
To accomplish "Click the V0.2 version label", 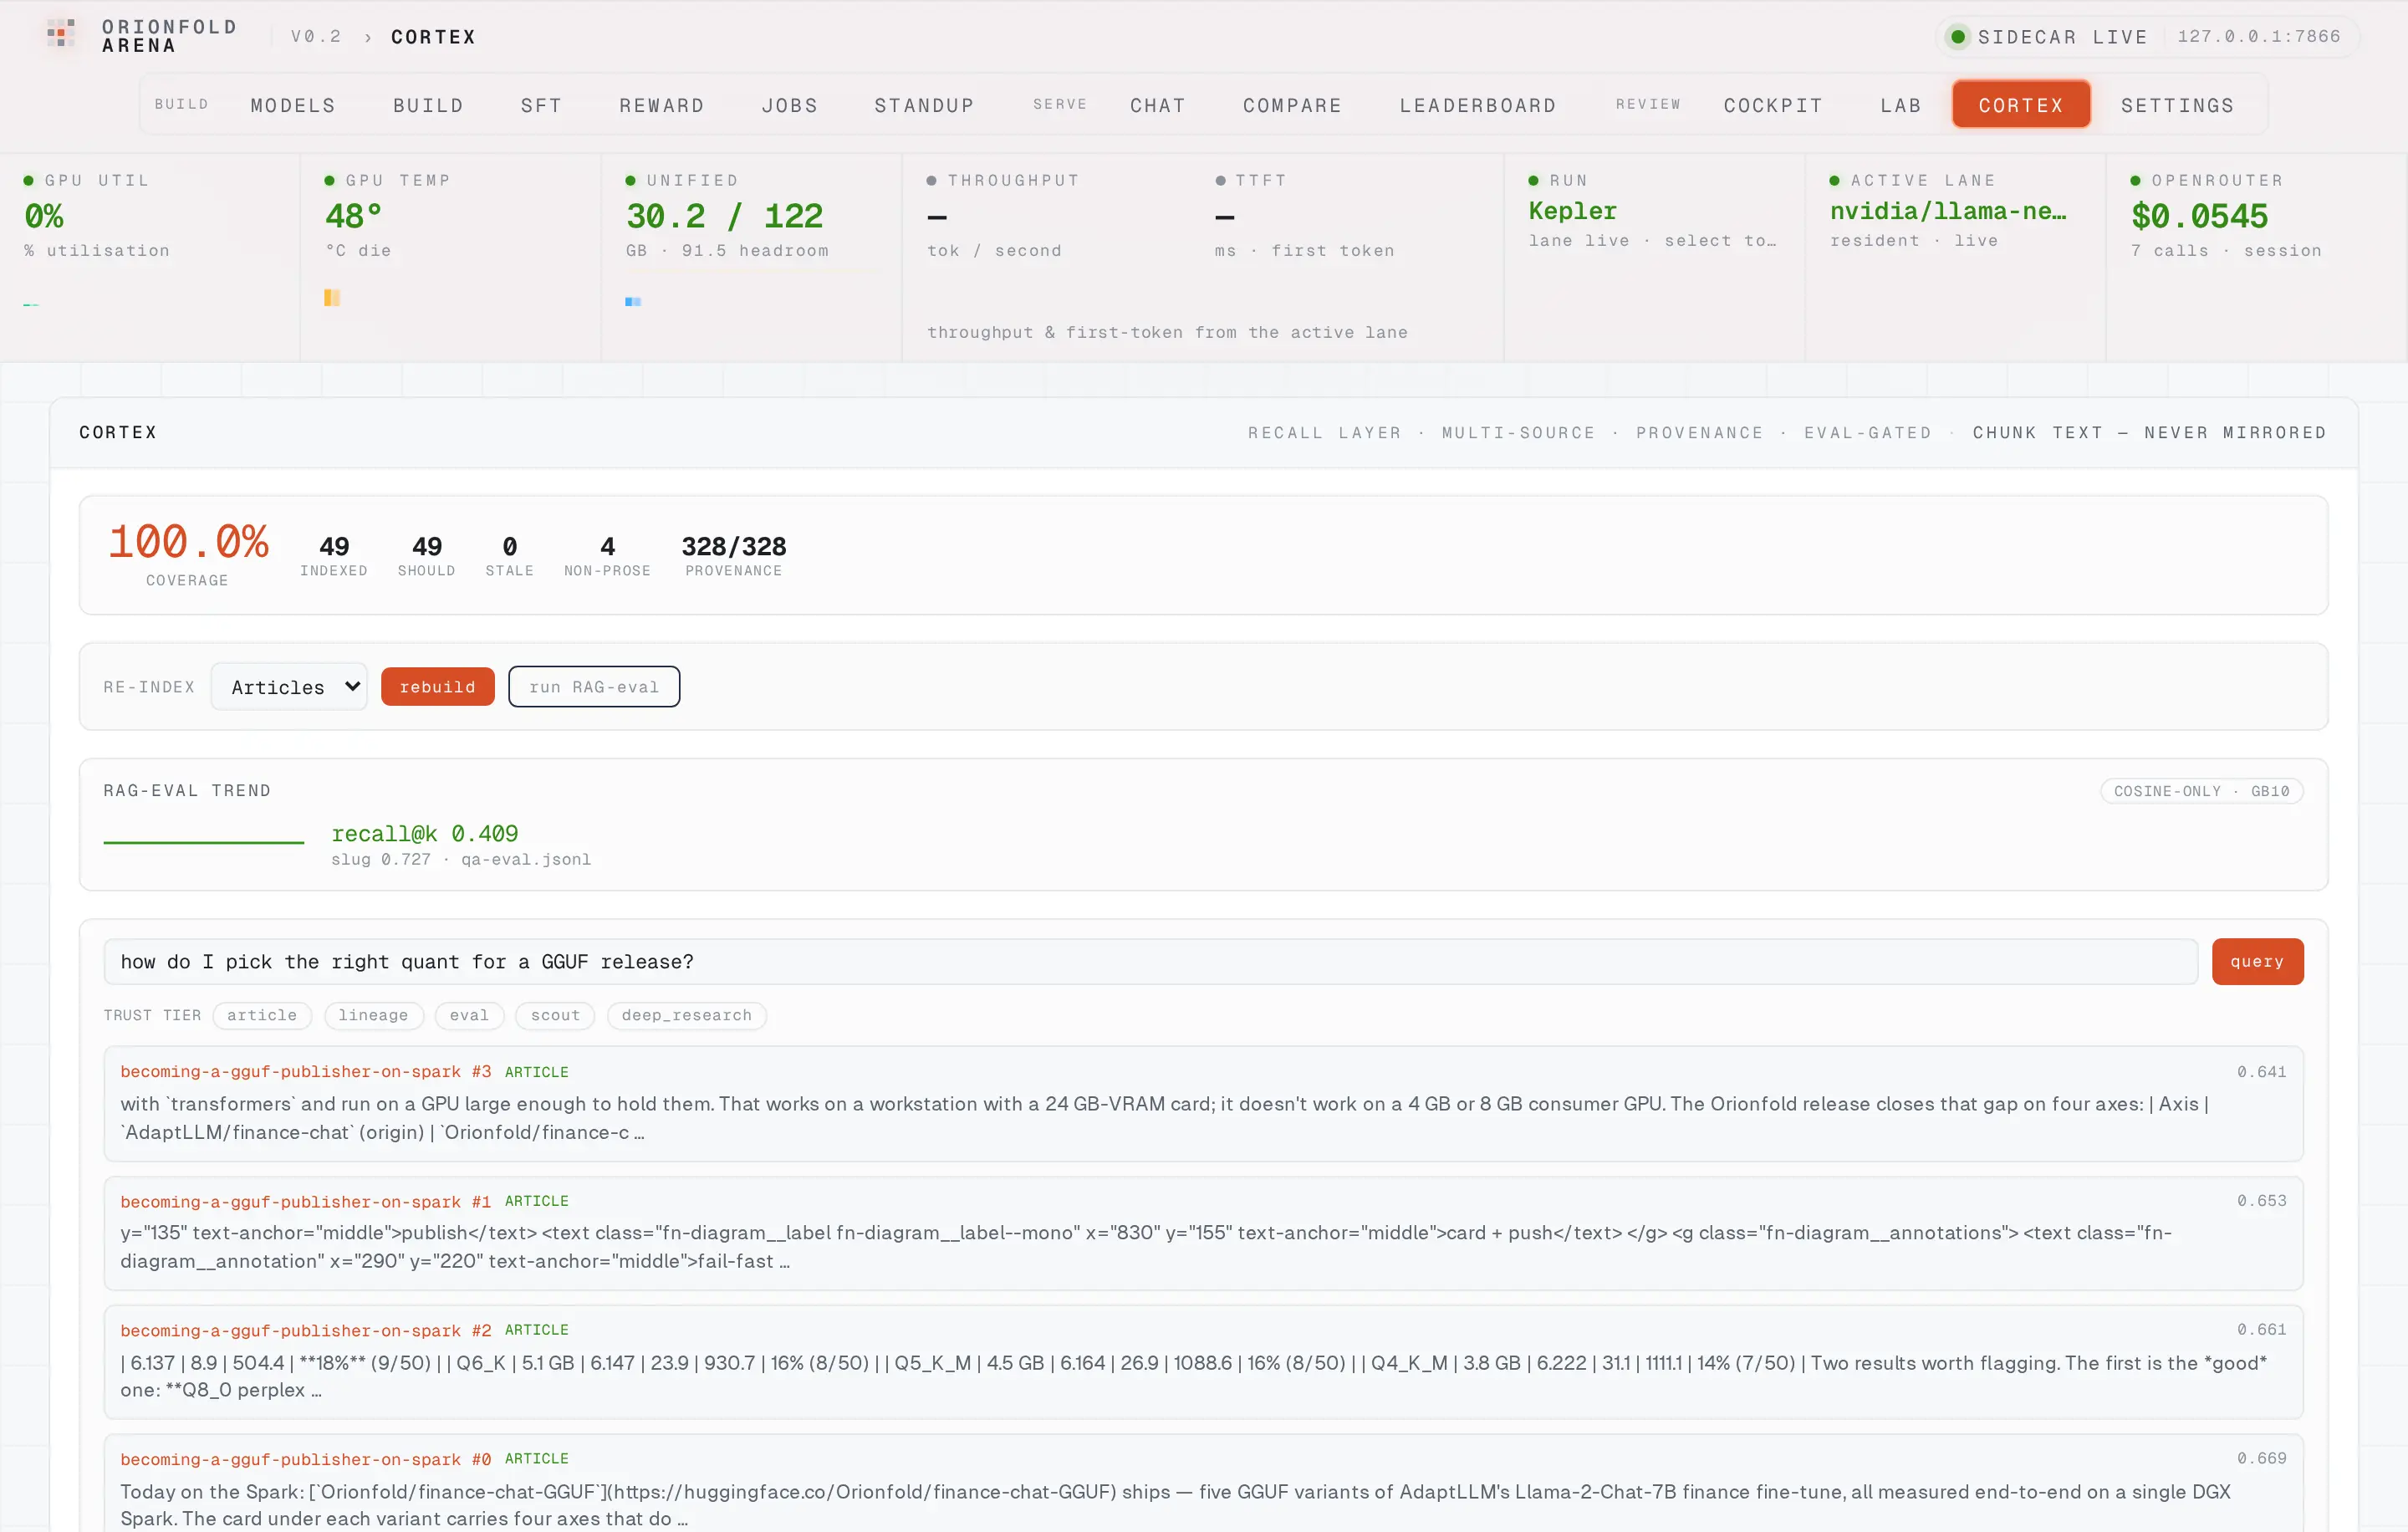I will (316, 37).
